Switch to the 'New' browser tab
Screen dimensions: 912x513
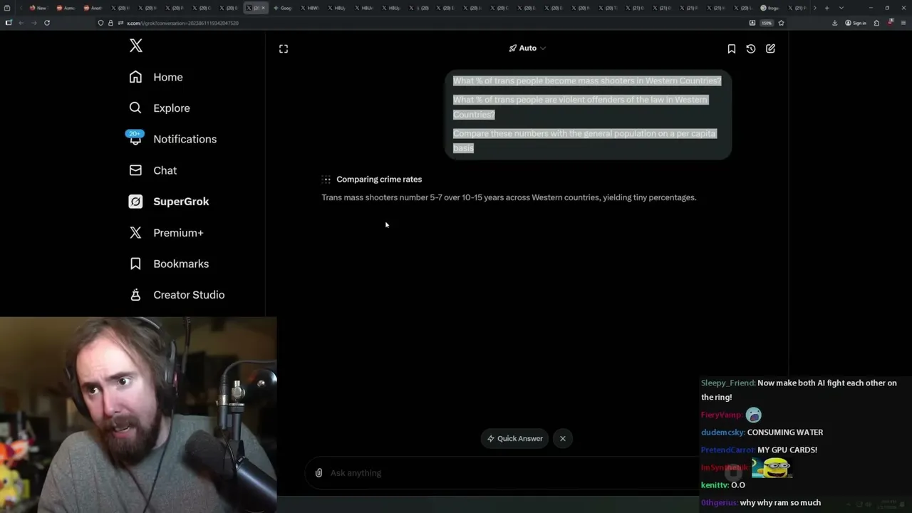37,8
